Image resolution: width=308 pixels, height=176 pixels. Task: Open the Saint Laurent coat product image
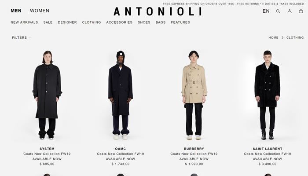268,95
